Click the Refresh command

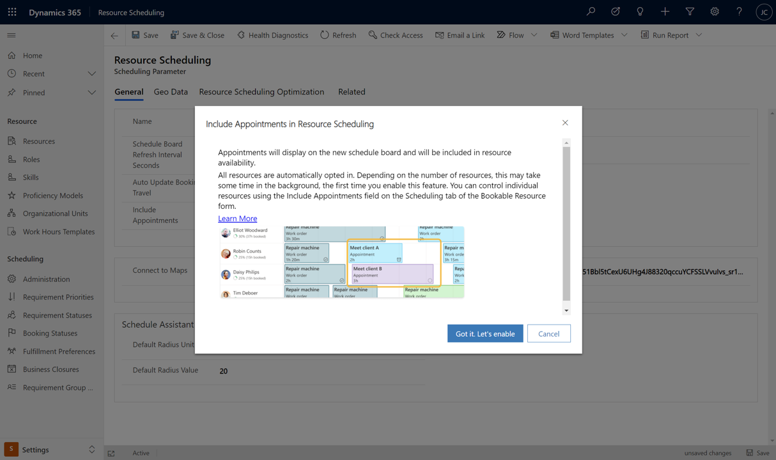tap(338, 35)
